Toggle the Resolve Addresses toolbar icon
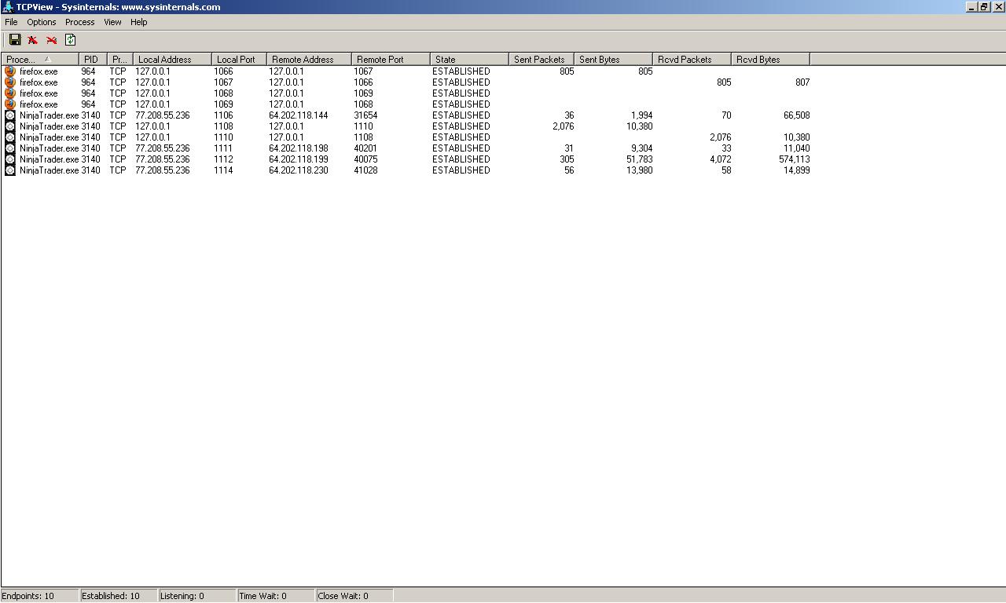Image resolution: width=1006 pixels, height=603 pixels. (33, 40)
